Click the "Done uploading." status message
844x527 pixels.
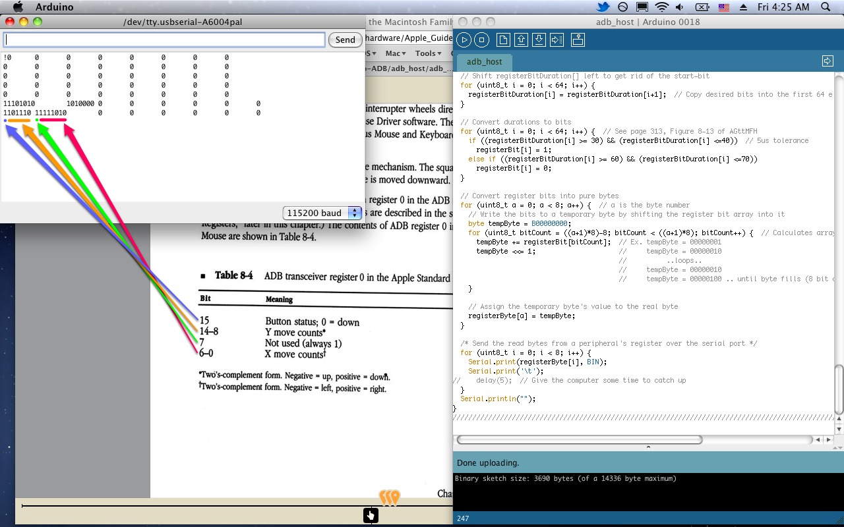point(488,463)
